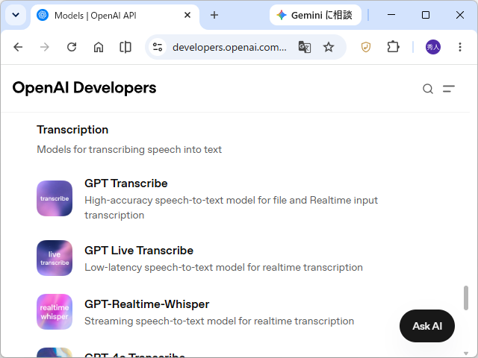The image size is (478, 358).
Task: Close the Models | OpenAI API tab
Action: (x=187, y=15)
